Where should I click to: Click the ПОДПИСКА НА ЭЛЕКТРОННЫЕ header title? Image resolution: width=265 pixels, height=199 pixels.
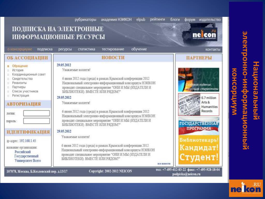[58, 29]
